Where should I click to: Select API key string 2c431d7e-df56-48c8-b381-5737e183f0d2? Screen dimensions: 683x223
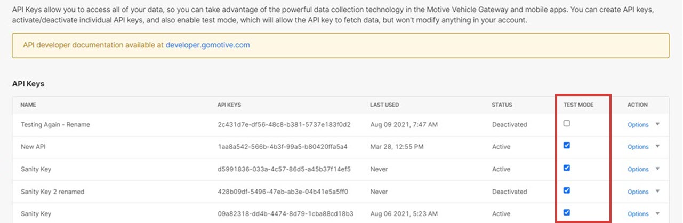284,125
